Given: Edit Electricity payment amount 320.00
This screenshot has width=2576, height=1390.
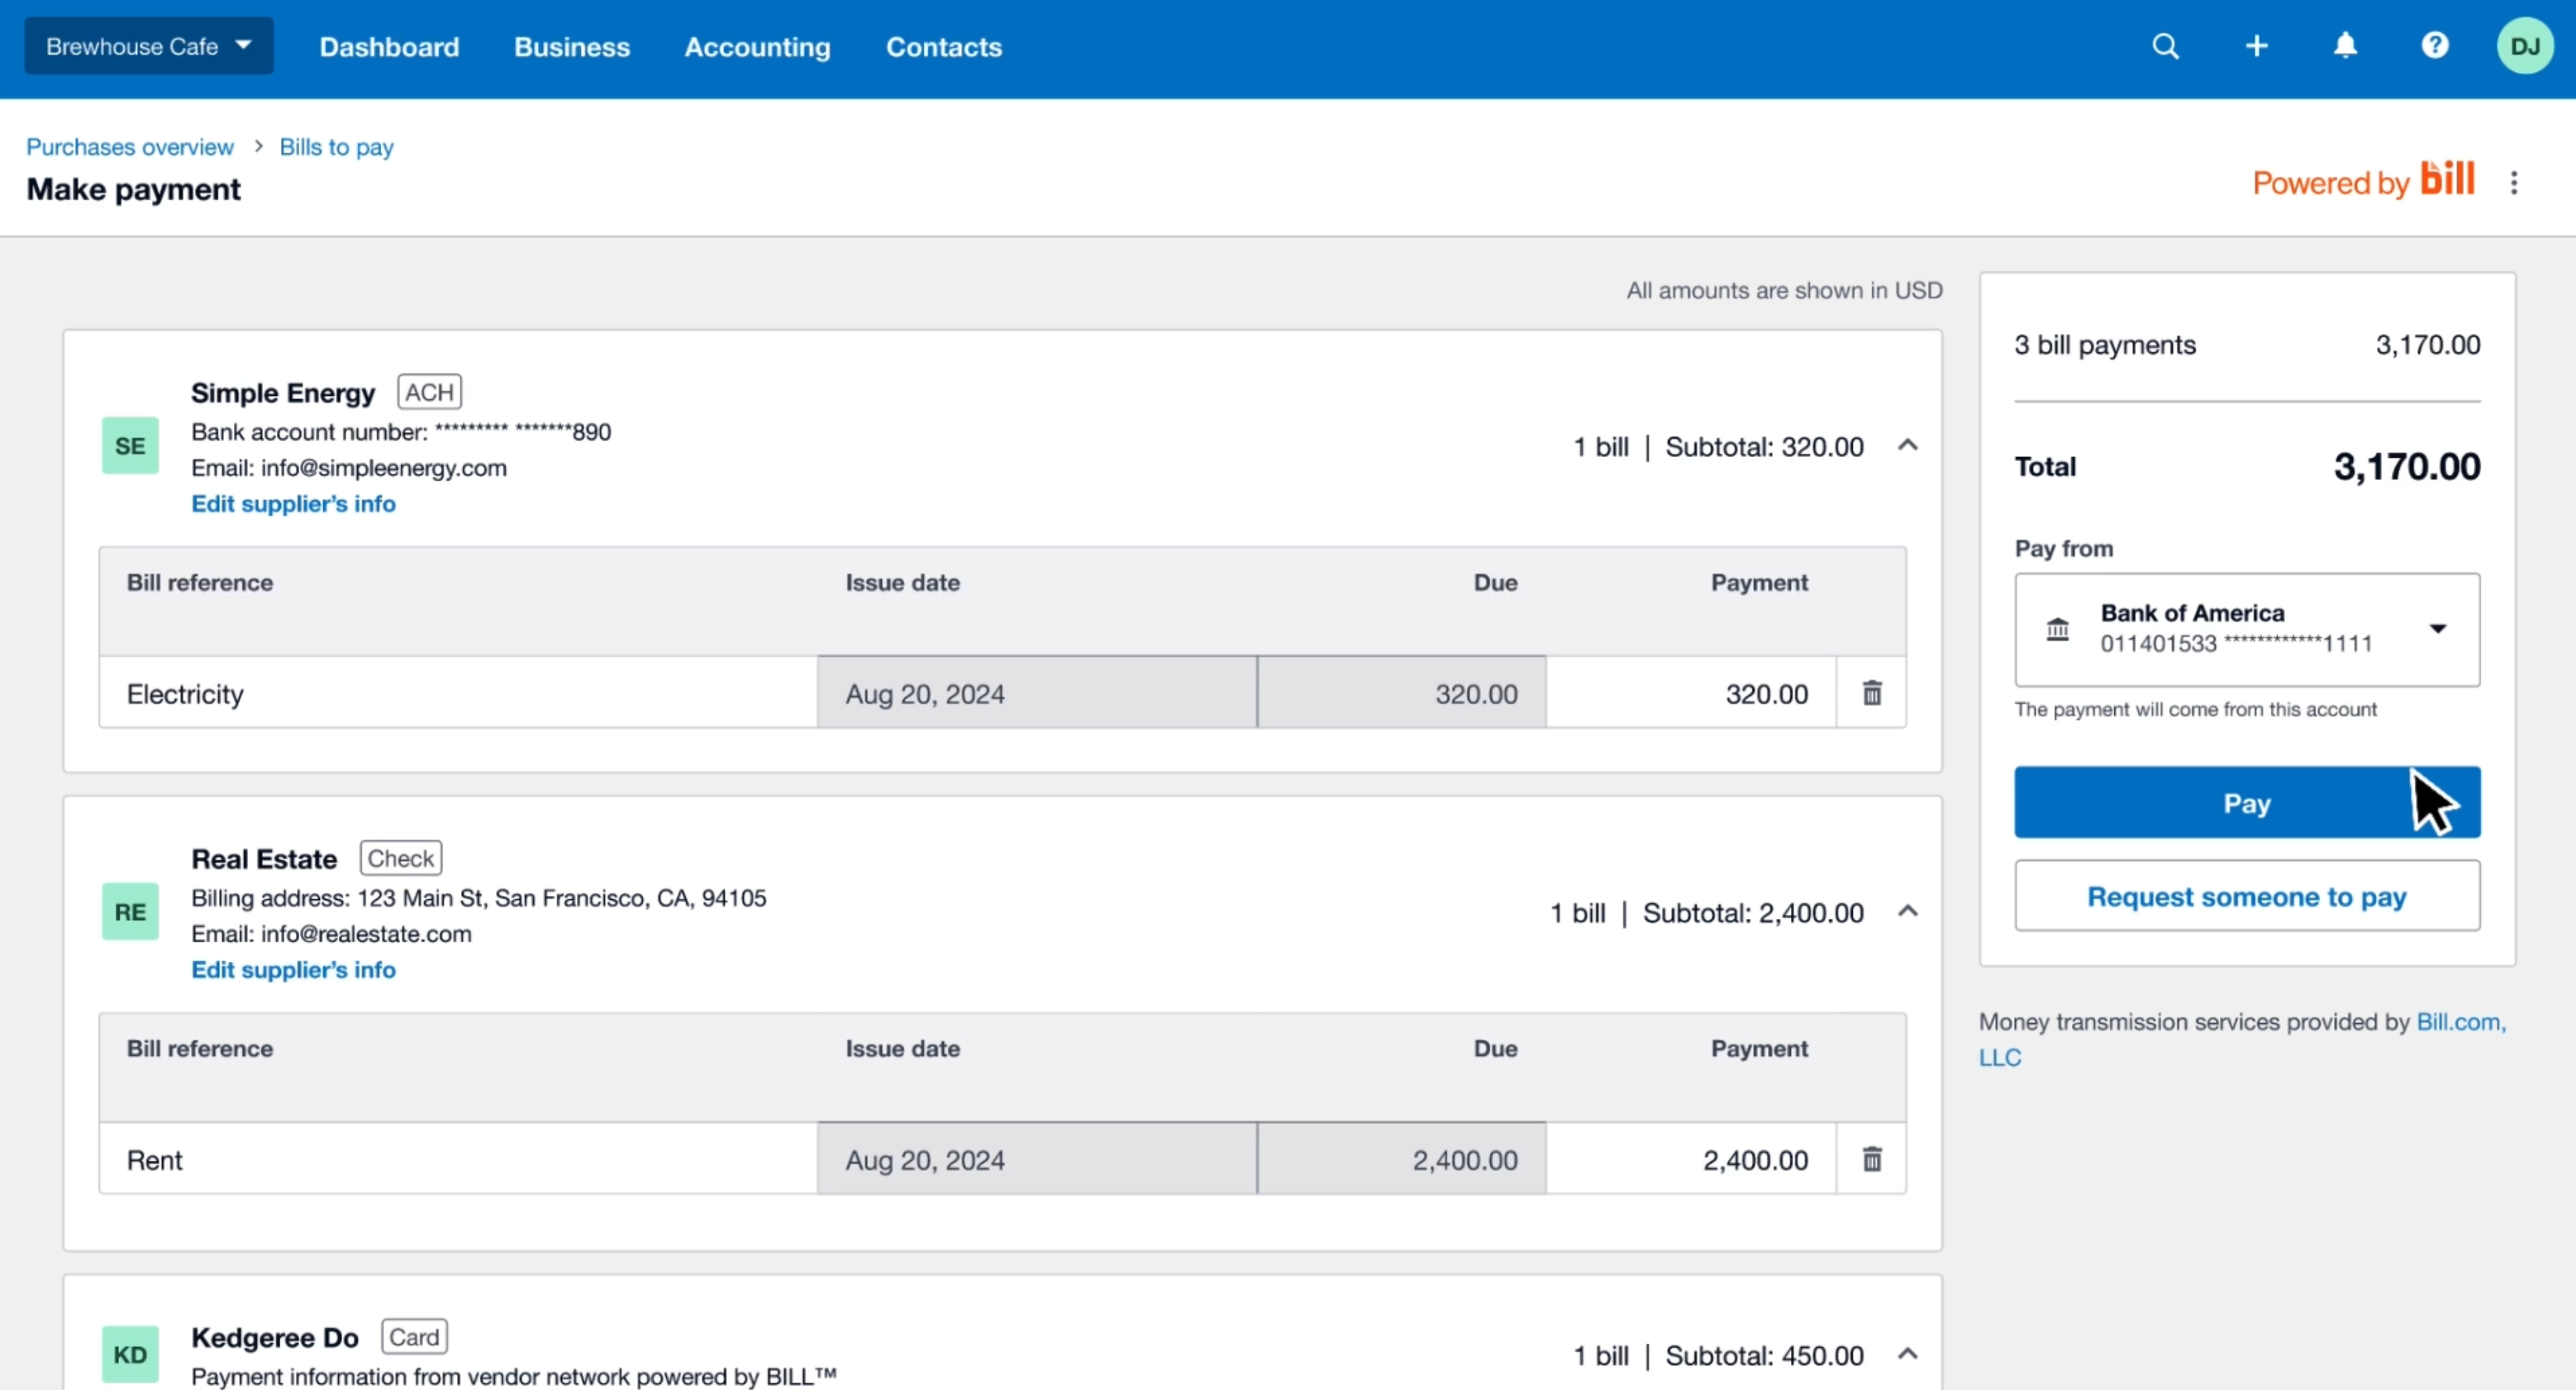Looking at the screenshot, I should click(x=1690, y=693).
